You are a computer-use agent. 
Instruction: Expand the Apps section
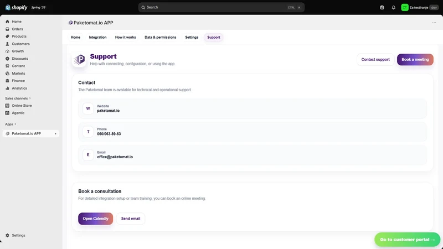click(x=11, y=124)
